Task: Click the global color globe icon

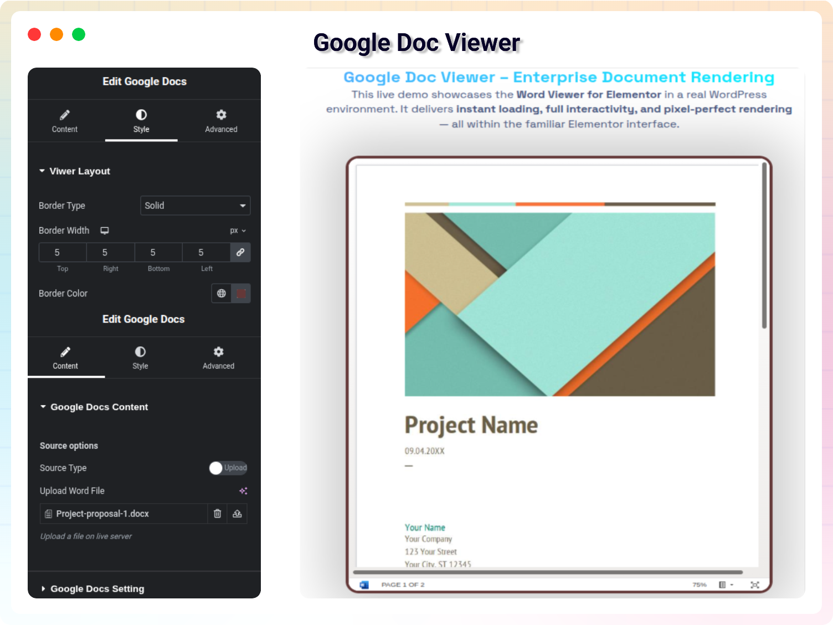Action: pos(222,294)
